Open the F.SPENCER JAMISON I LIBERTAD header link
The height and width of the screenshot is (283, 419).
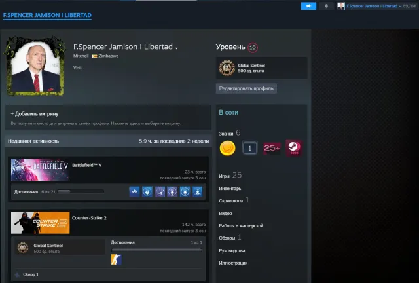pos(47,15)
